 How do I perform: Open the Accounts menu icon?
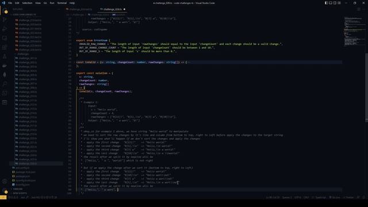5,181
